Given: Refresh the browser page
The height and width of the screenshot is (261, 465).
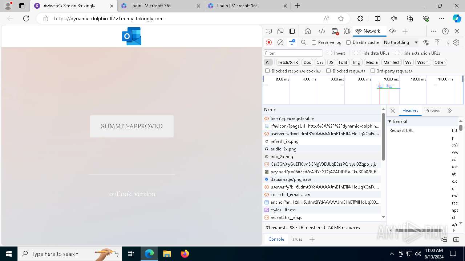Looking at the screenshot, I should [x=26, y=18].
